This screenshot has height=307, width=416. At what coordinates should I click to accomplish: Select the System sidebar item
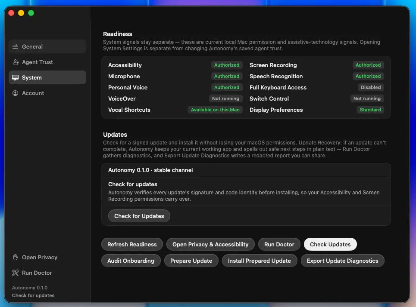(47, 77)
